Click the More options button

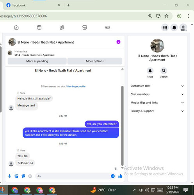[95, 61]
